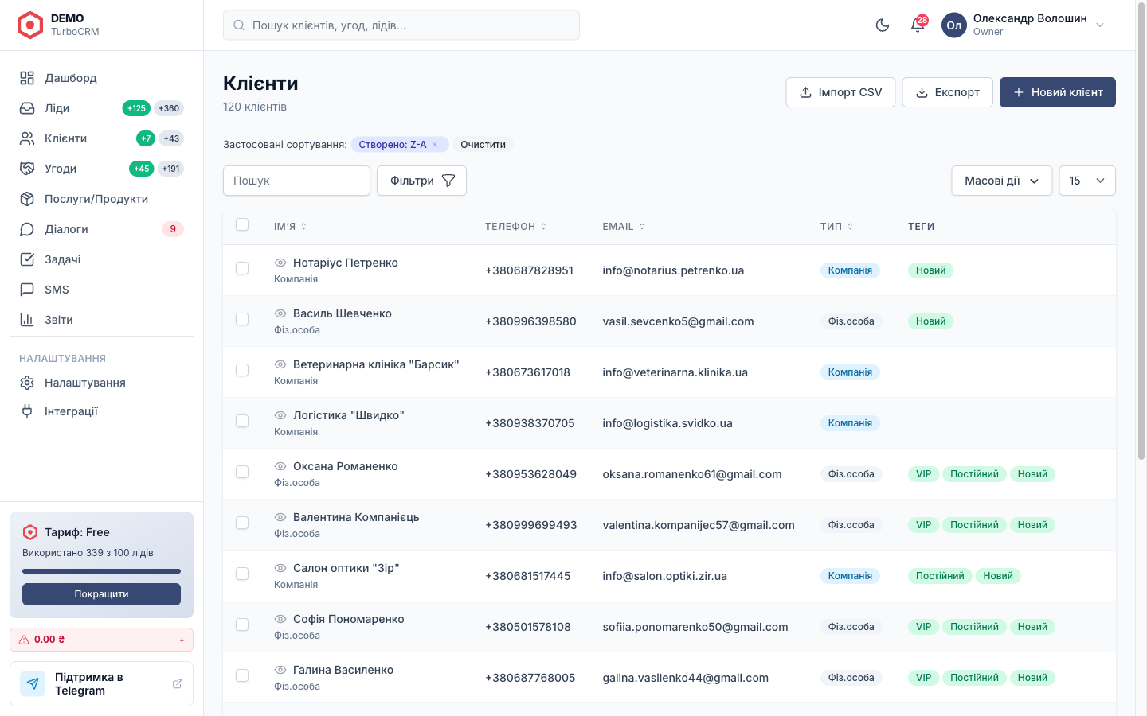Click the leads usage progress bar
The height and width of the screenshot is (716, 1147).
[101, 571]
